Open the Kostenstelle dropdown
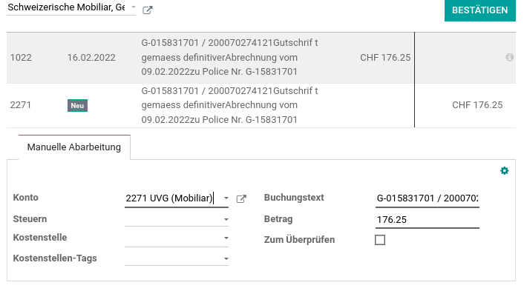Screen dimensions: 524x291 click(x=177, y=238)
